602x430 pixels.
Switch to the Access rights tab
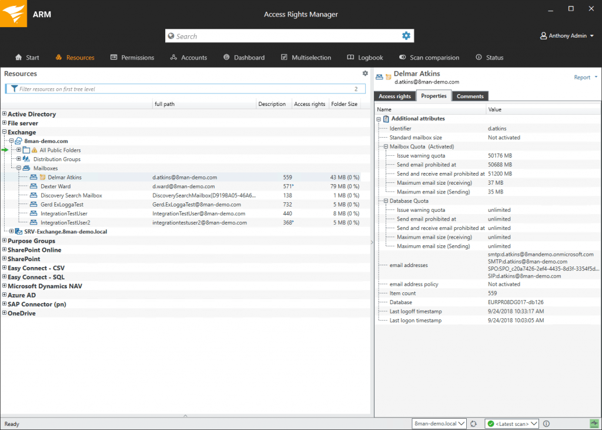pyautogui.click(x=394, y=96)
